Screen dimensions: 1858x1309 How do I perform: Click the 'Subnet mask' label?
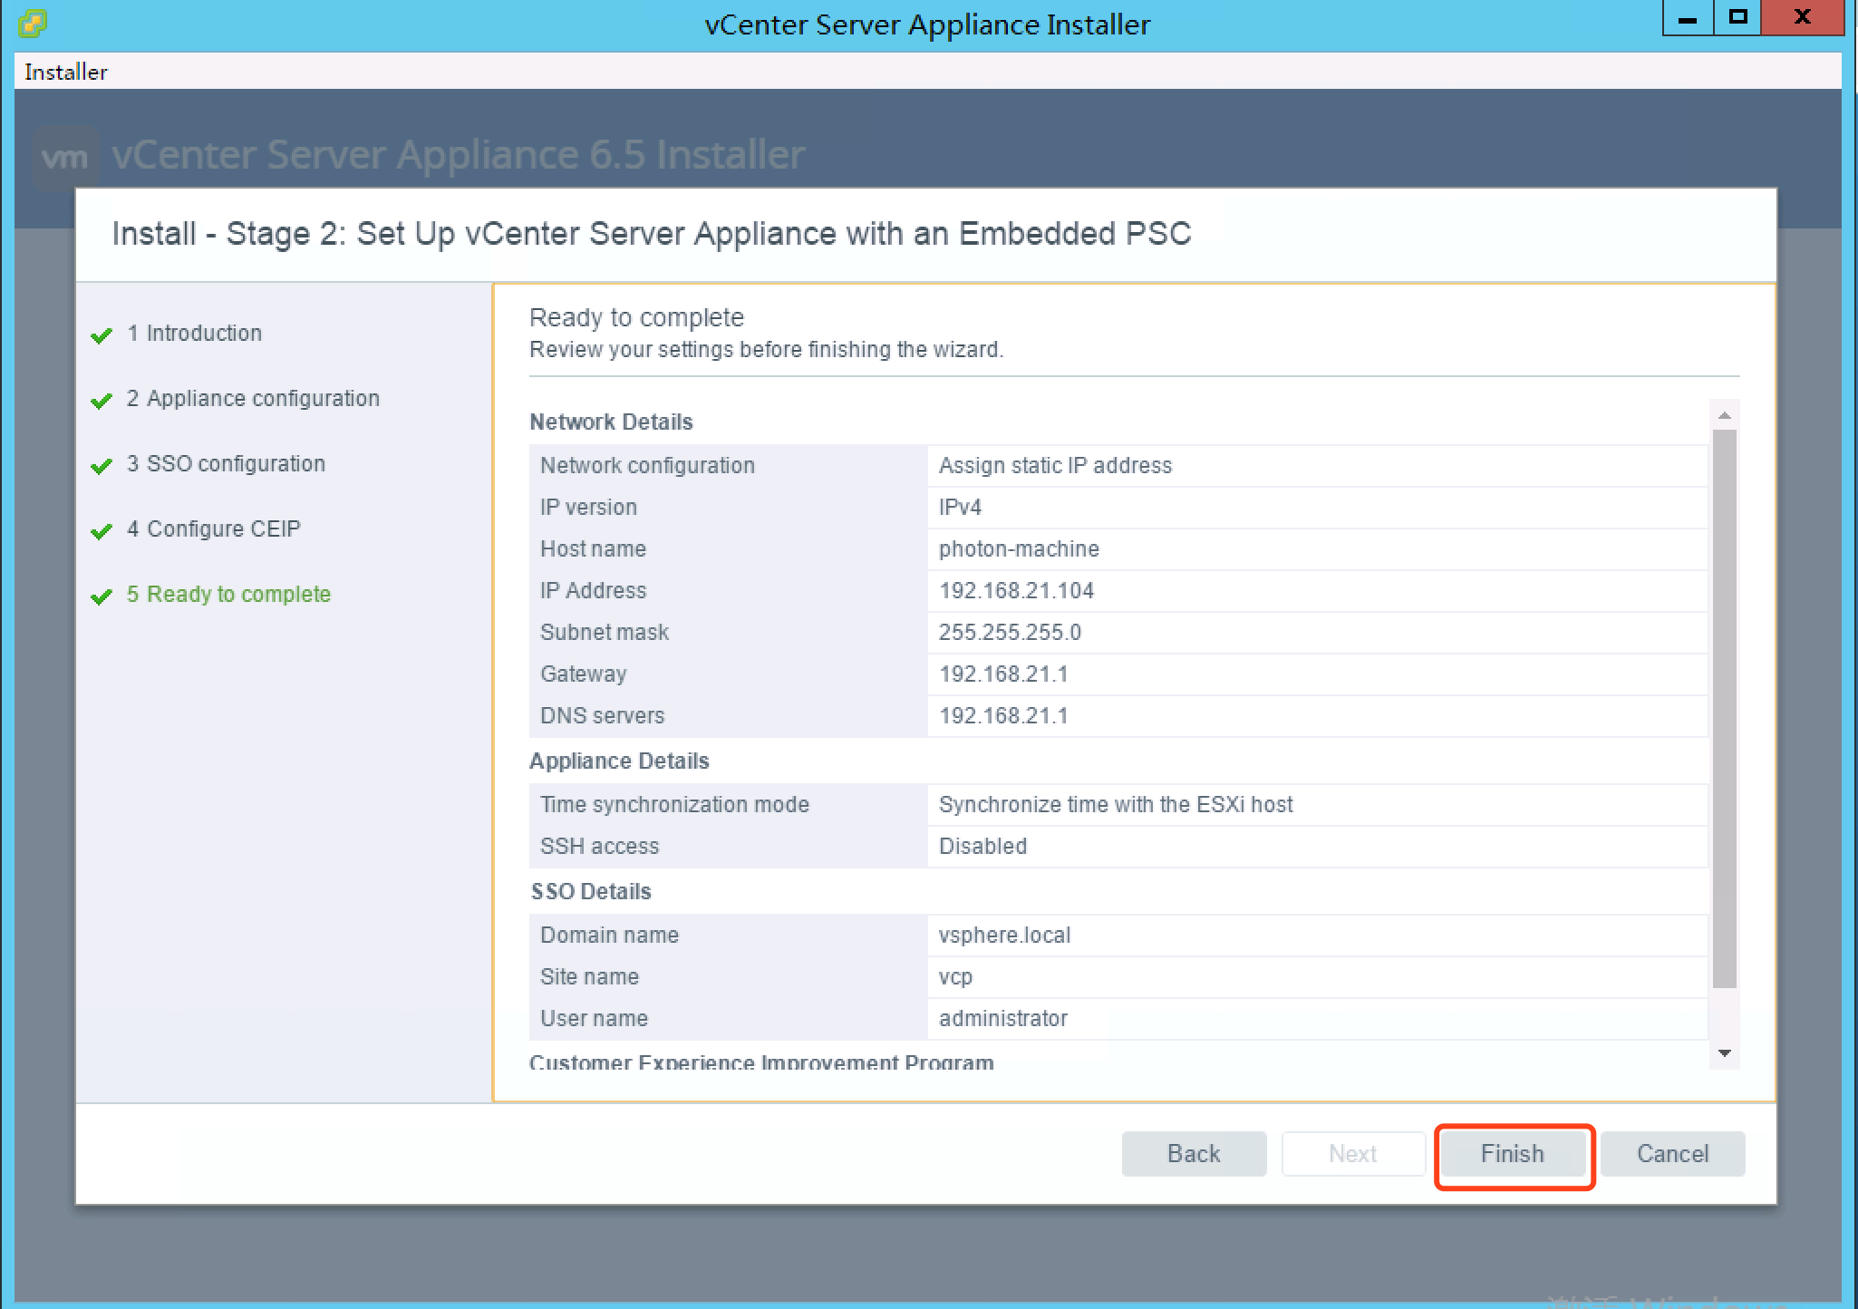605,632
